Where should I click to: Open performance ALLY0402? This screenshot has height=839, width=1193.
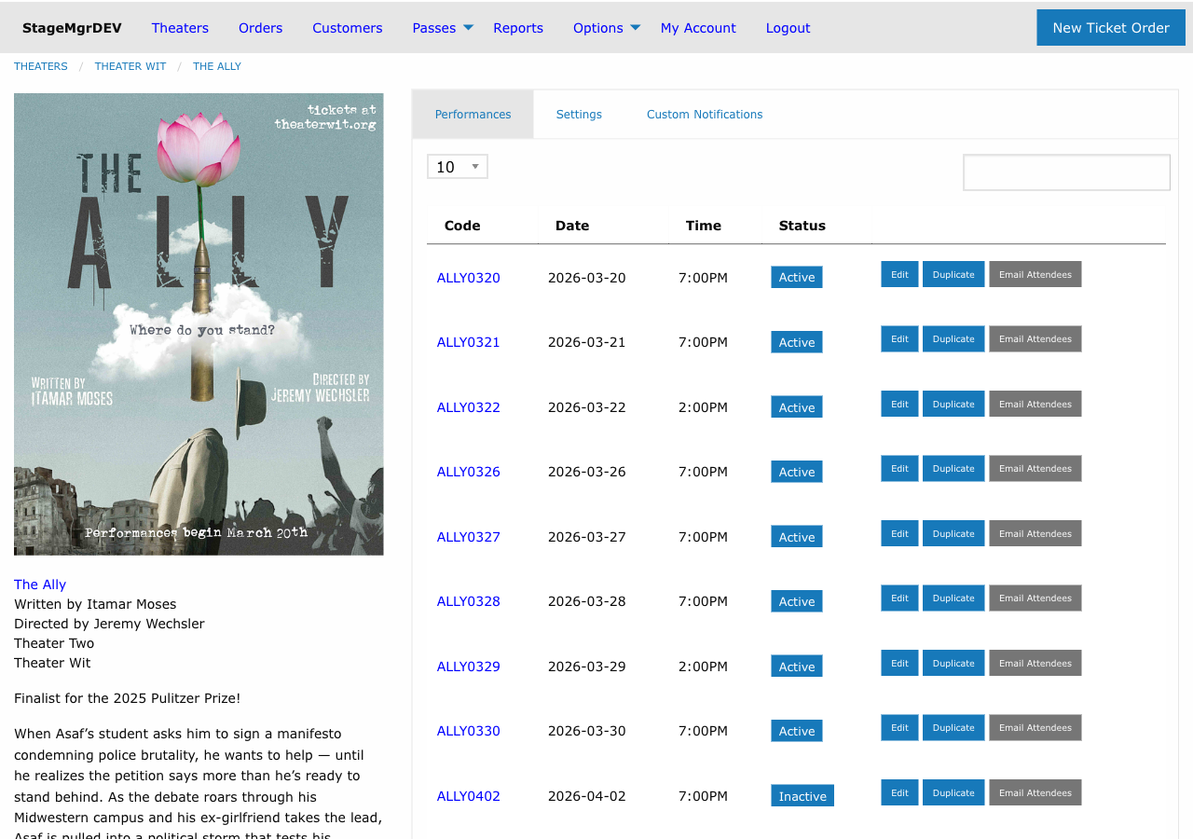(x=469, y=796)
